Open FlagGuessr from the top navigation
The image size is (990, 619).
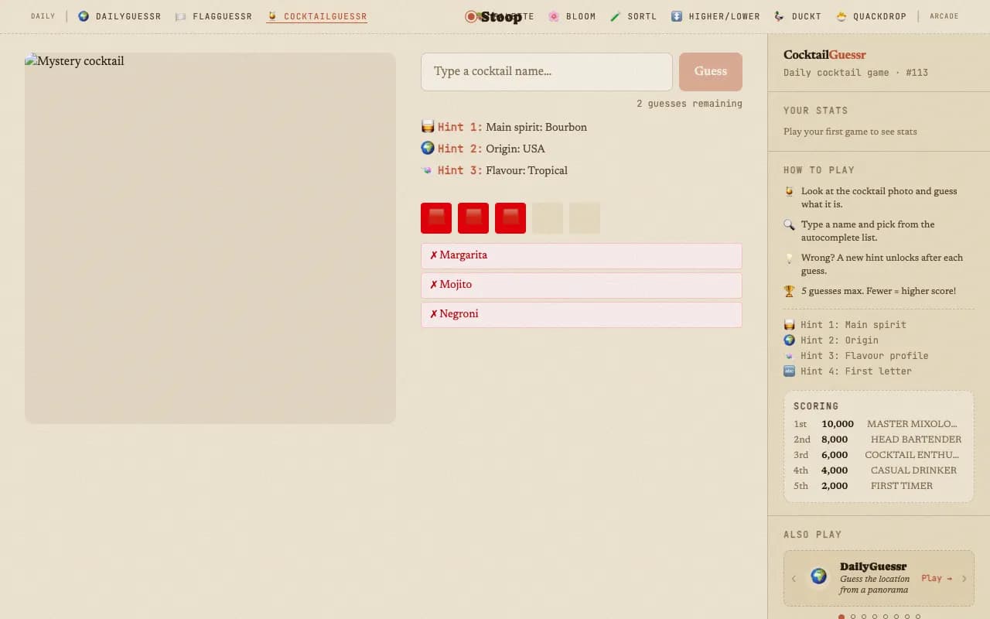coord(214,16)
